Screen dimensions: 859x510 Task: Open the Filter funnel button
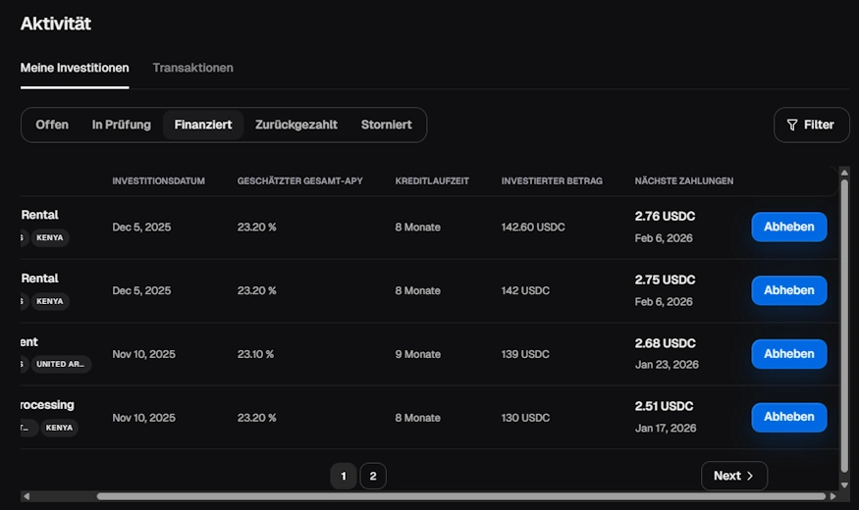click(811, 125)
